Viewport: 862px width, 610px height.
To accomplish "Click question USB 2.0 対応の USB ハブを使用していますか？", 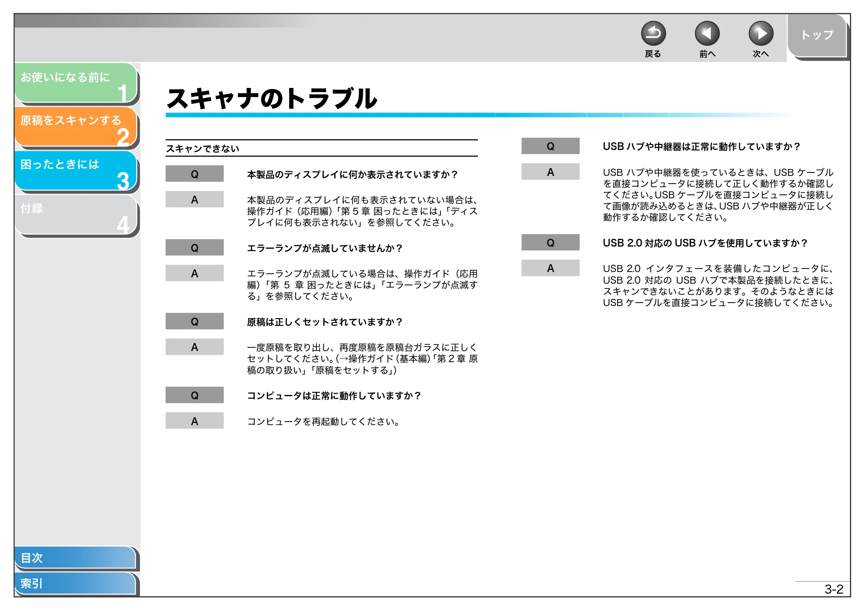I will pyautogui.click(x=705, y=243).
